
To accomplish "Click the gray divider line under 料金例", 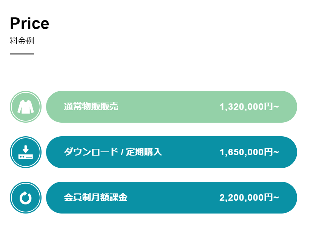I will coord(22,54).
